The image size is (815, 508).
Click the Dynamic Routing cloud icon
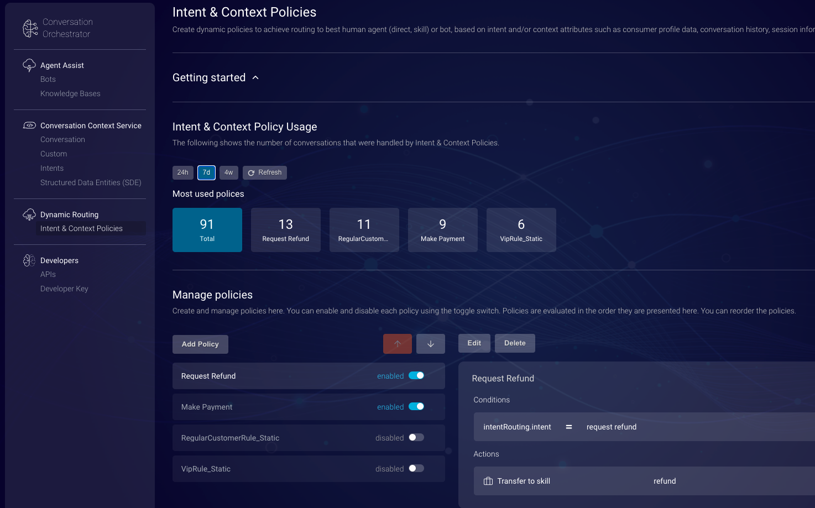click(29, 214)
